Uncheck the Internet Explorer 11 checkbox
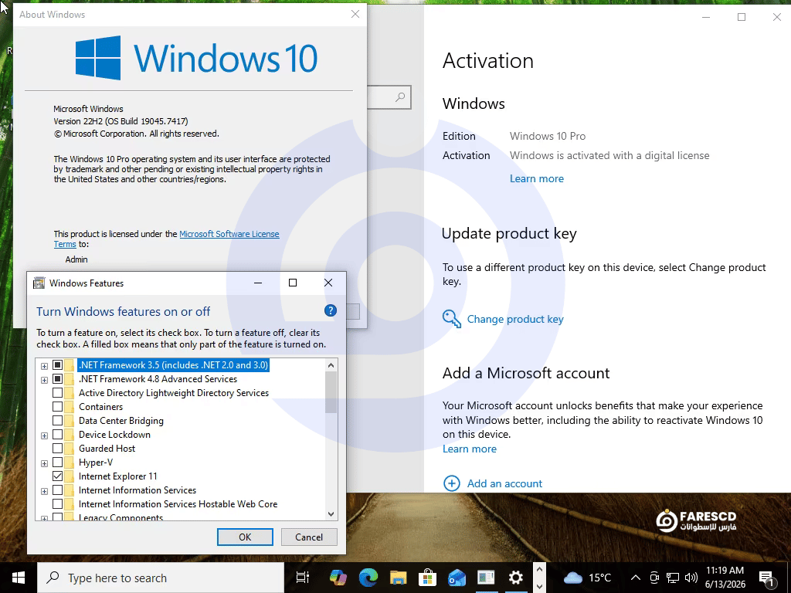The width and height of the screenshot is (791, 593). click(x=57, y=476)
